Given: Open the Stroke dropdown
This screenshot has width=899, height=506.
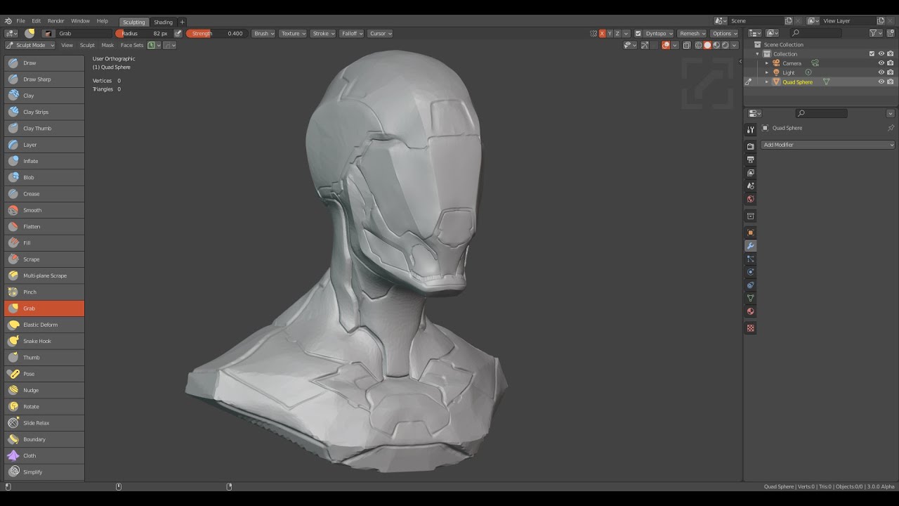Looking at the screenshot, I should point(323,33).
